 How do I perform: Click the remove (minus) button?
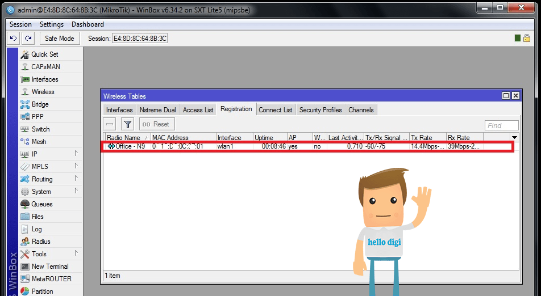pos(110,124)
